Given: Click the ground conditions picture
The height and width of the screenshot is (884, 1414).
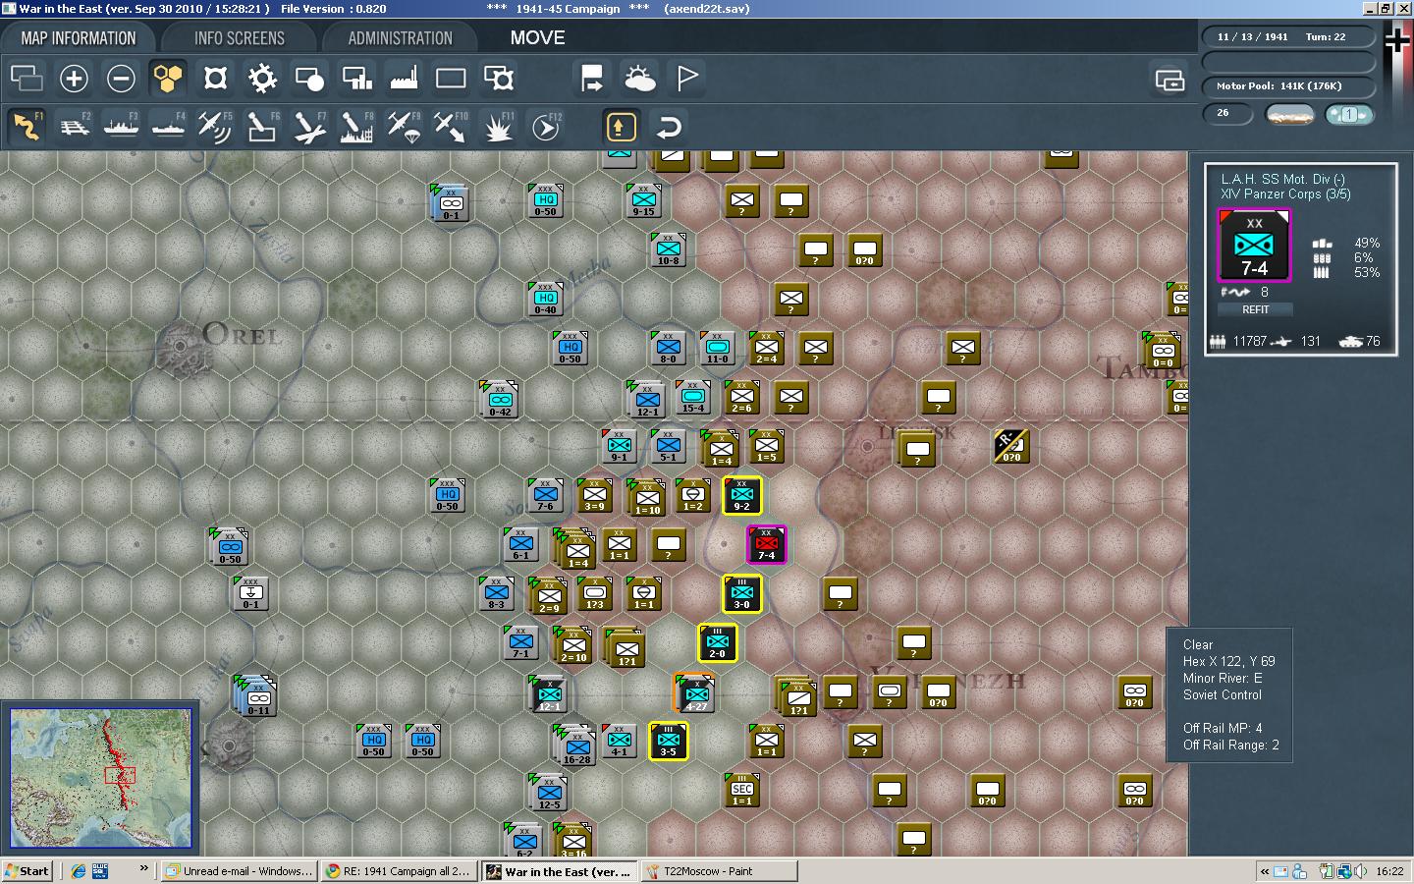Looking at the screenshot, I should tap(1290, 114).
